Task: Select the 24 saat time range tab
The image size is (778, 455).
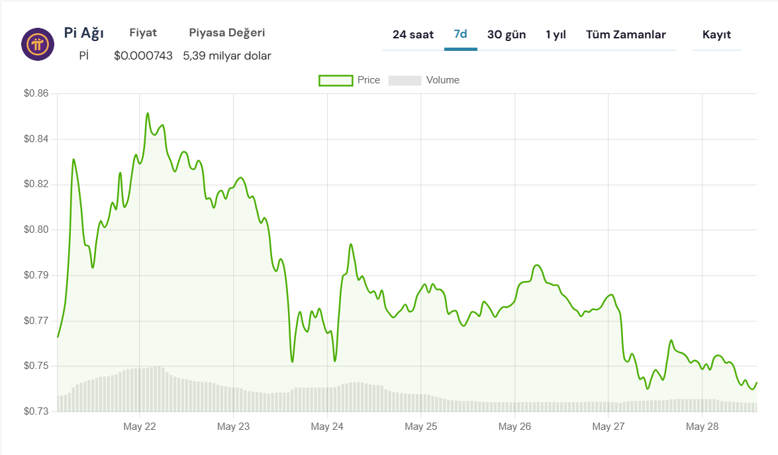Action: 413,34
